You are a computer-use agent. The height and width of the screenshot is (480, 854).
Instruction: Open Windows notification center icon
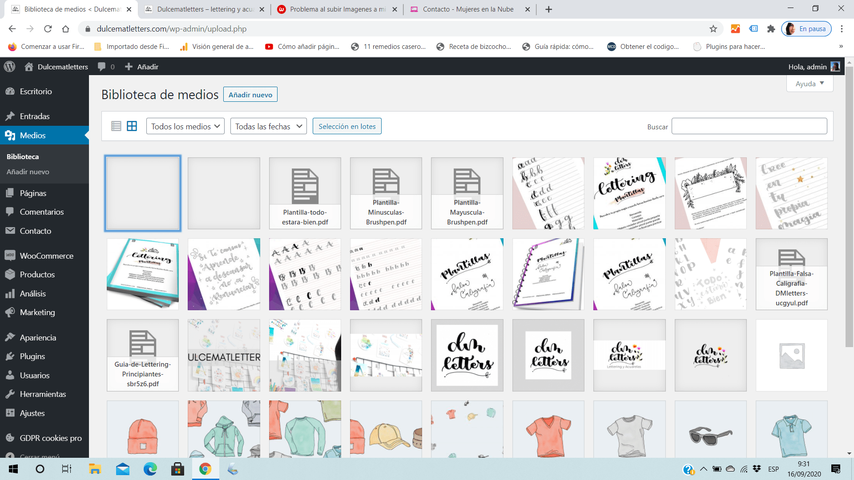pyautogui.click(x=835, y=469)
